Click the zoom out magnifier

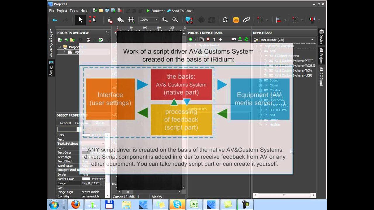click(175, 20)
